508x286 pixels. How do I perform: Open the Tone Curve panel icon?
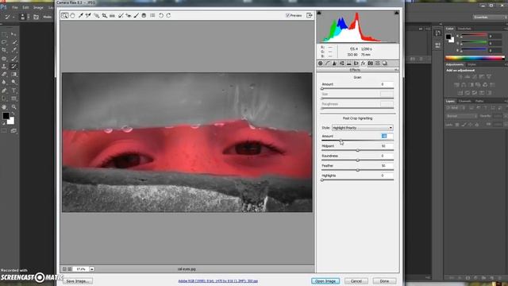[x=328, y=64]
